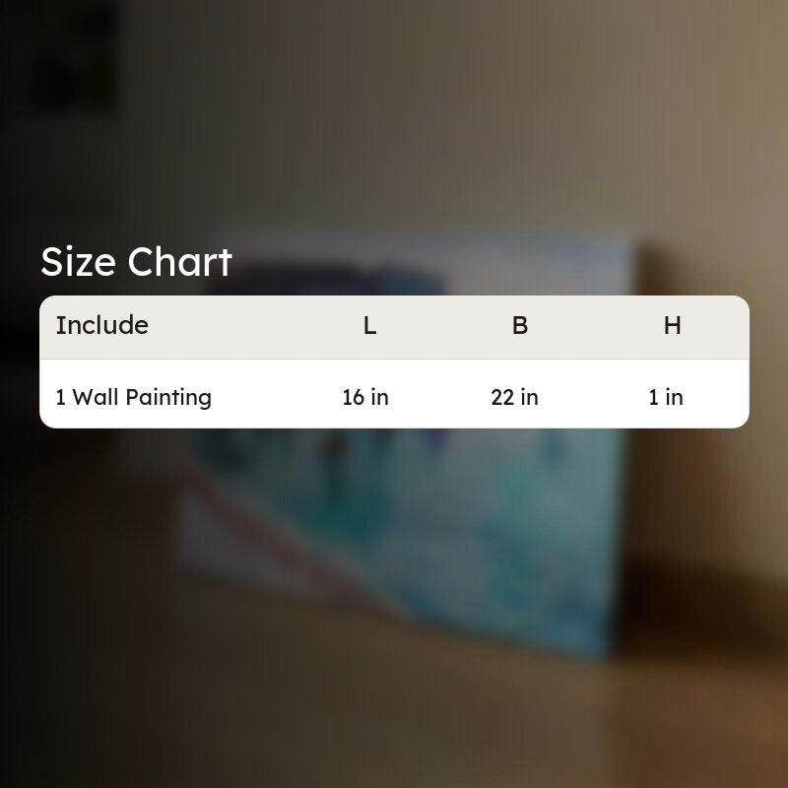Select the 22 in breadth value
The height and width of the screenshot is (788, 788).
(x=514, y=397)
